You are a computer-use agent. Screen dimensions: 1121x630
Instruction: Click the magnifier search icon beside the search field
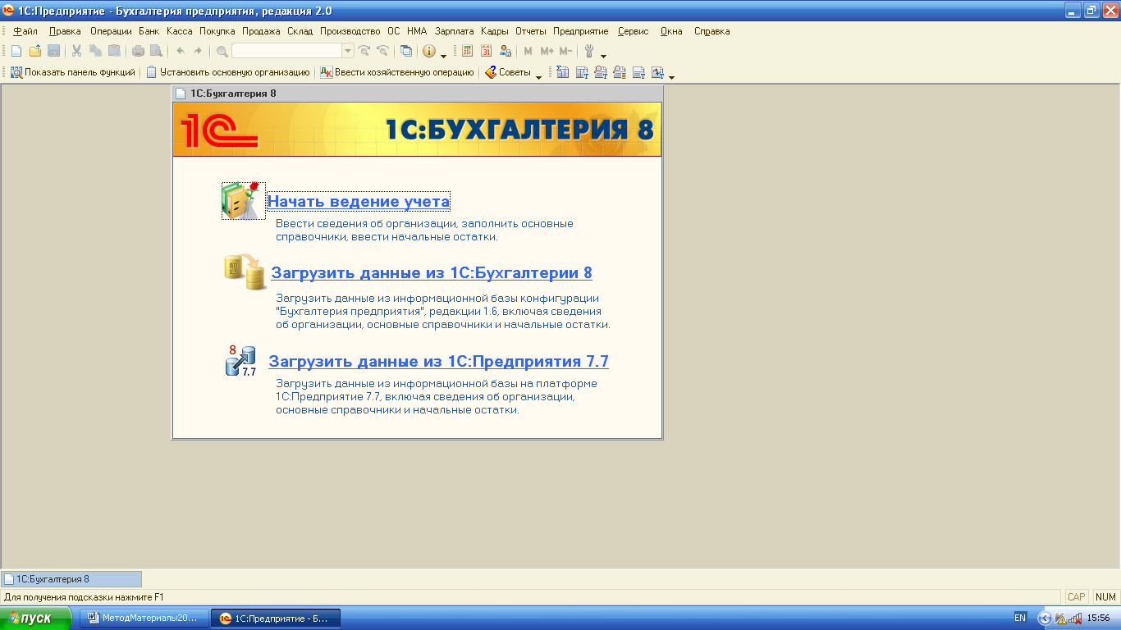[222, 51]
